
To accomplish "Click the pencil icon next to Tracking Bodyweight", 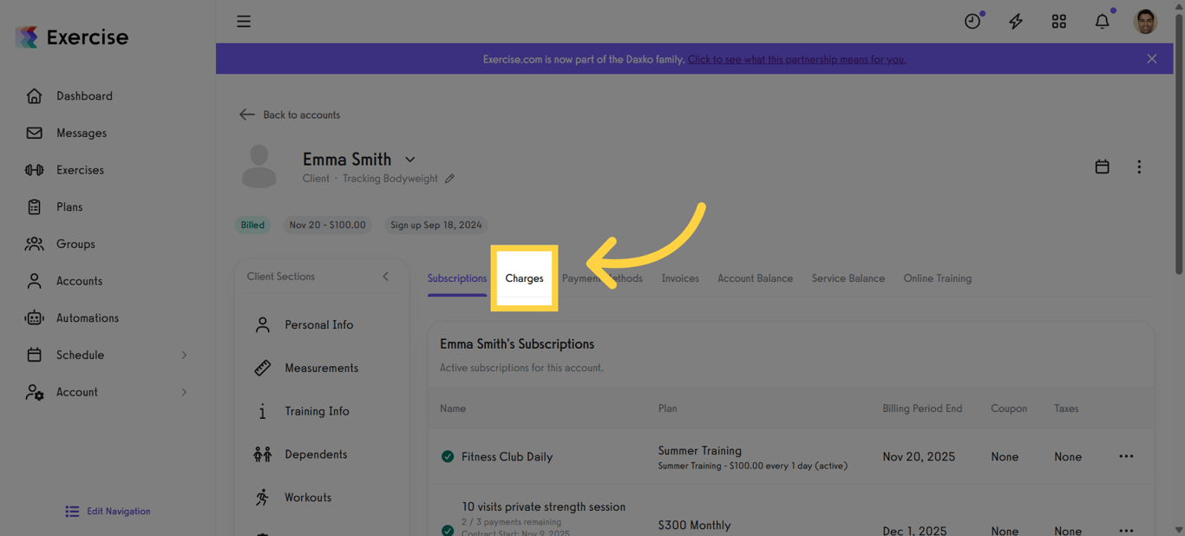I will pos(450,178).
